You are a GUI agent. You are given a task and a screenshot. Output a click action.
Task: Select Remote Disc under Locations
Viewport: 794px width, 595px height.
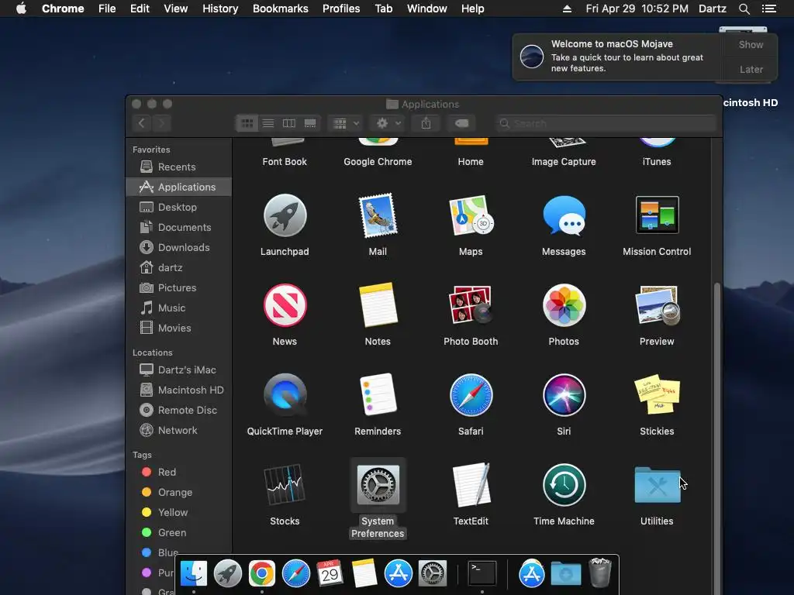[x=178, y=410]
